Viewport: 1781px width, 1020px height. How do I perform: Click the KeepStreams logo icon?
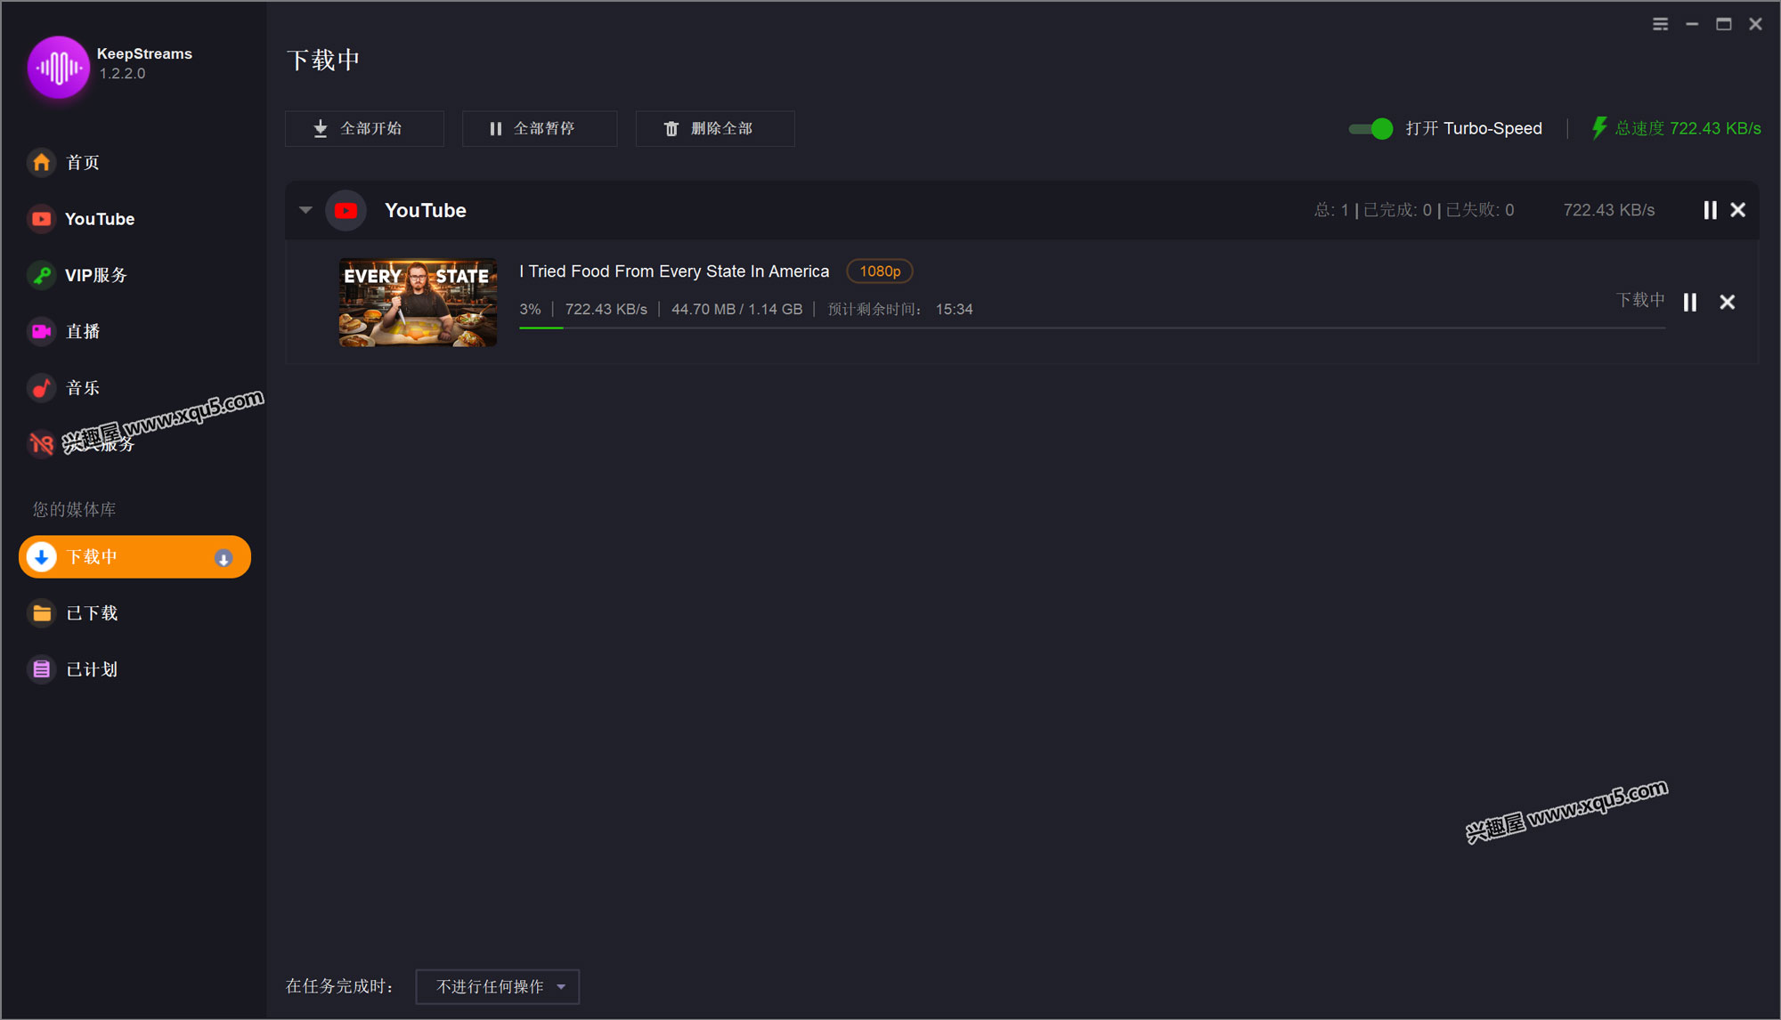(x=59, y=67)
